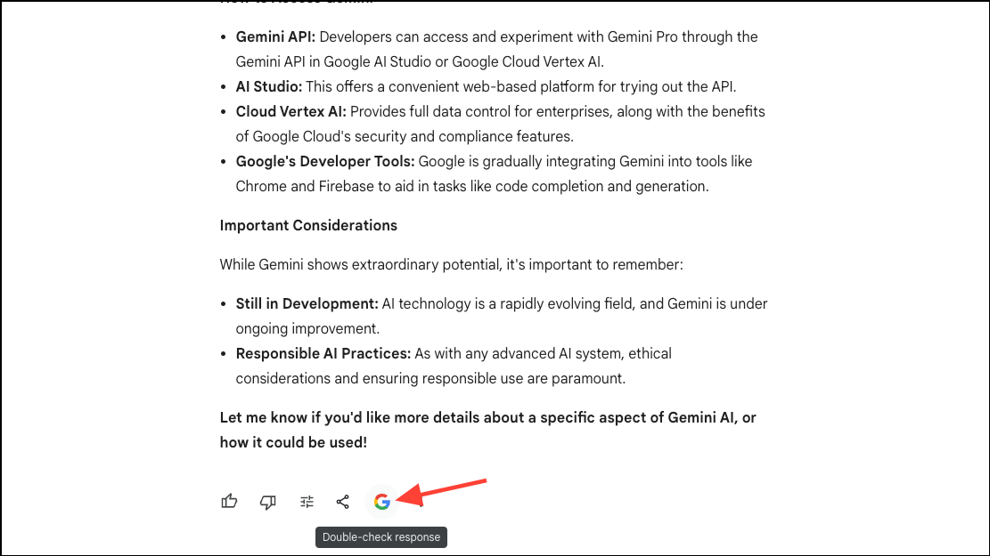
Task: Report a bad response via thumbs down
Action: pyautogui.click(x=267, y=501)
